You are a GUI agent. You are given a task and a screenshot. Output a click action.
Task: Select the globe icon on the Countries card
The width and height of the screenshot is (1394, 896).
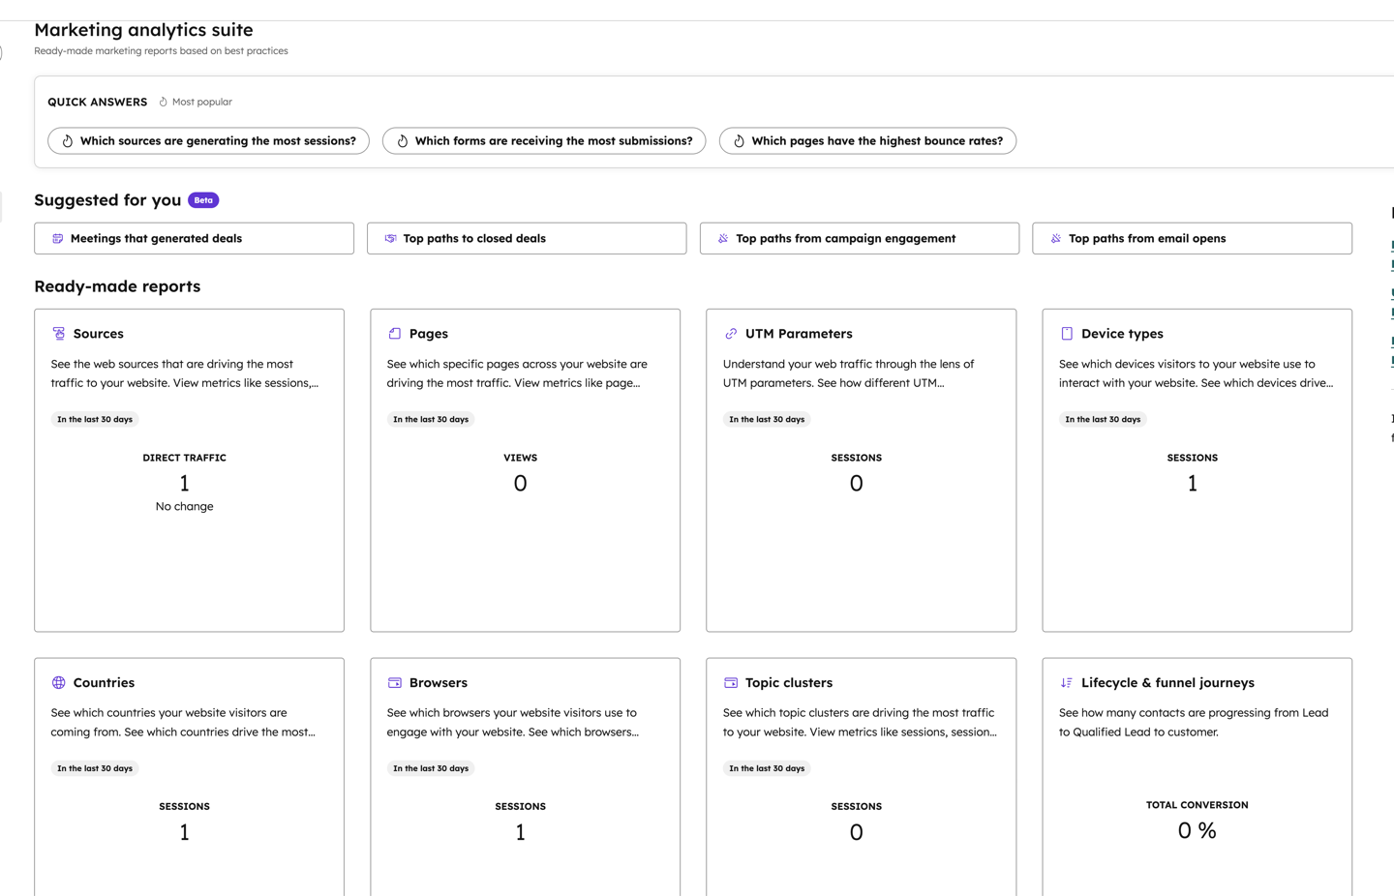[x=57, y=682]
